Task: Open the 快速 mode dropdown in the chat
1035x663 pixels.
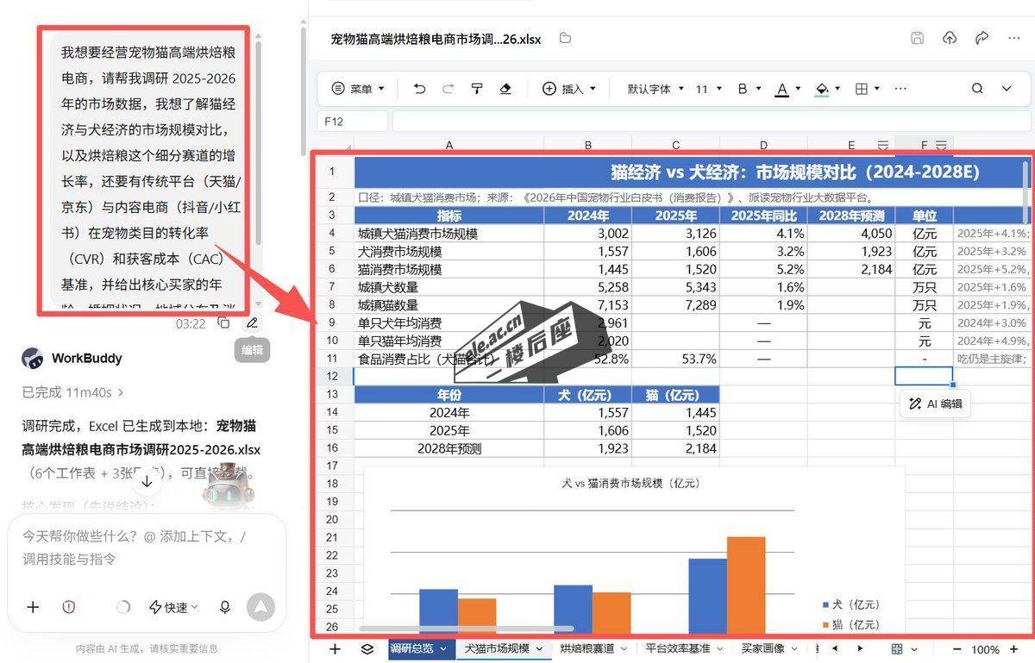Action: click(174, 607)
